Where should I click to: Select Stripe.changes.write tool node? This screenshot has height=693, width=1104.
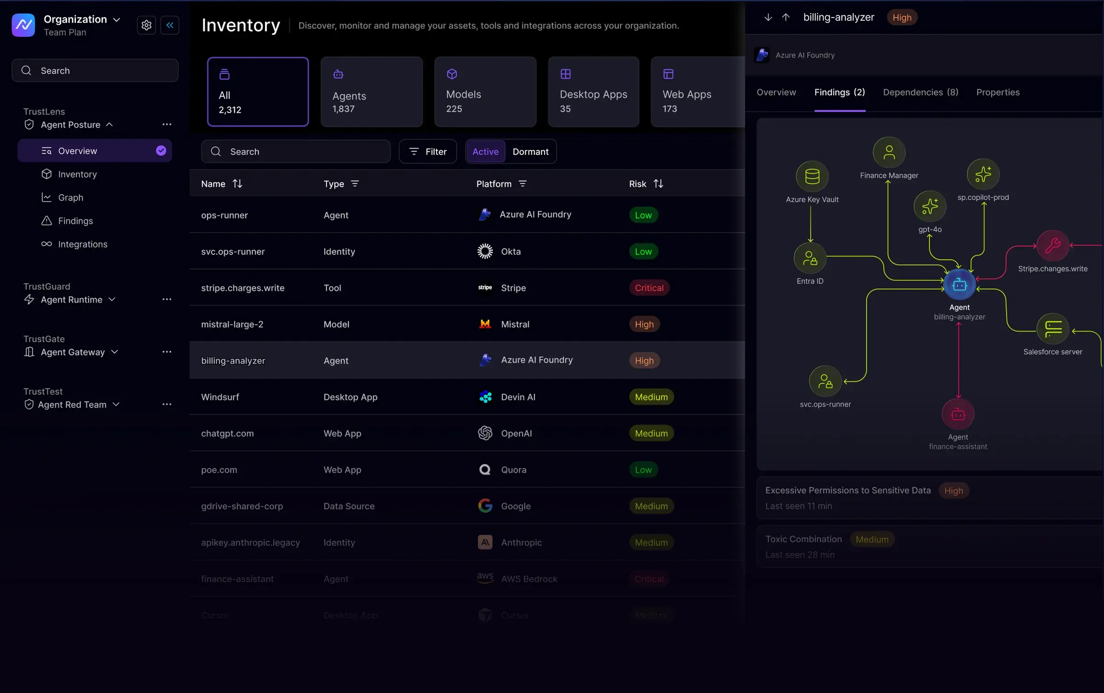[1052, 246]
